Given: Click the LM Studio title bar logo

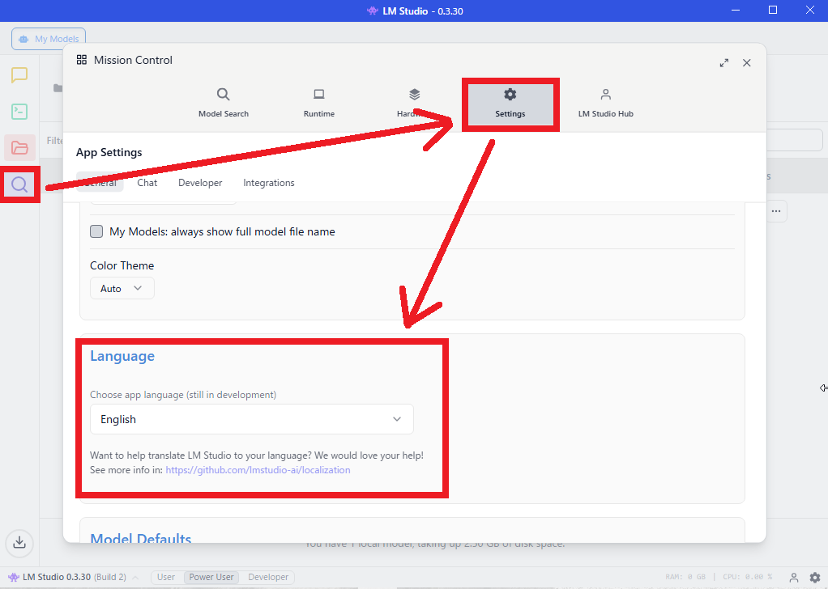Looking at the screenshot, I should point(373,11).
